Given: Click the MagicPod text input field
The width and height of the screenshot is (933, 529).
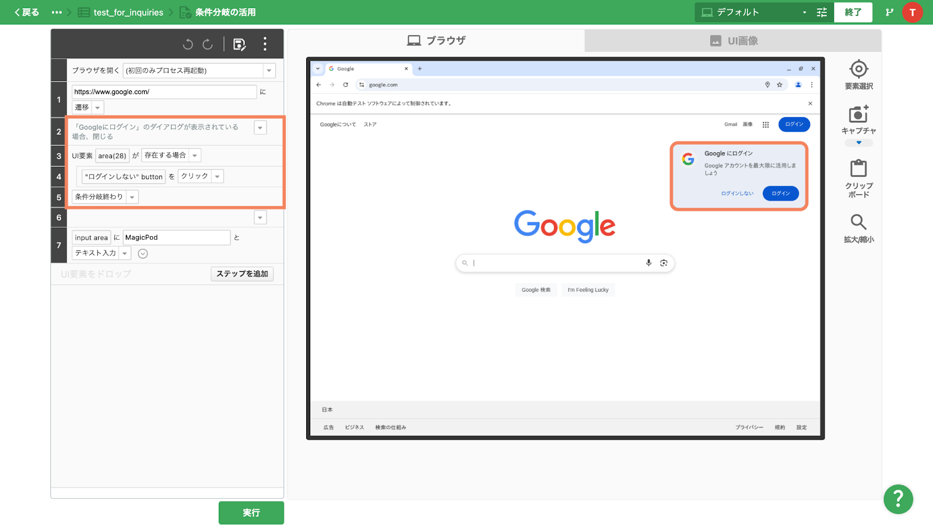Looking at the screenshot, I should point(177,237).
